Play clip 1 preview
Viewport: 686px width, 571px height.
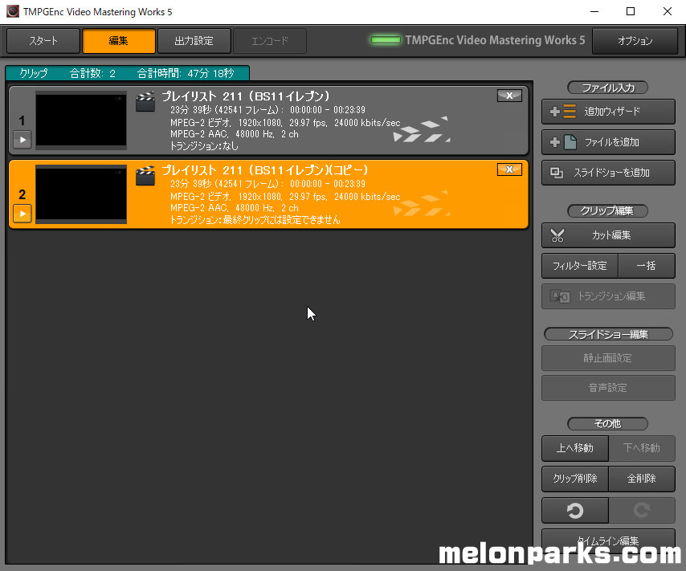coord(22,140)
